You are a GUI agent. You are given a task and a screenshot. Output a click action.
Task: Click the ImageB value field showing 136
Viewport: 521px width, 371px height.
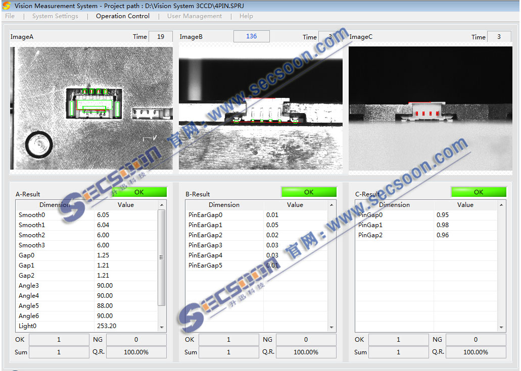click(x=251, y=36)
